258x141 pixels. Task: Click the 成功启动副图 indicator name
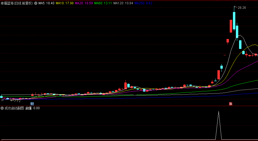click(14, 108)
